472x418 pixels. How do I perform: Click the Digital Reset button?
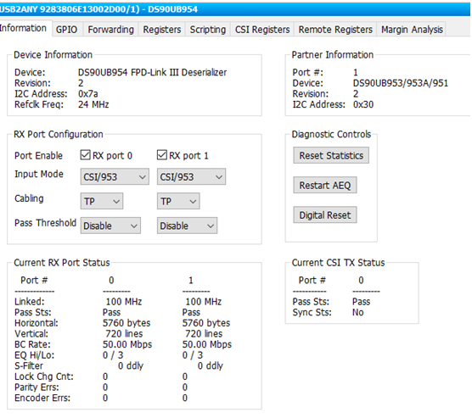click(x=325, y=215)
